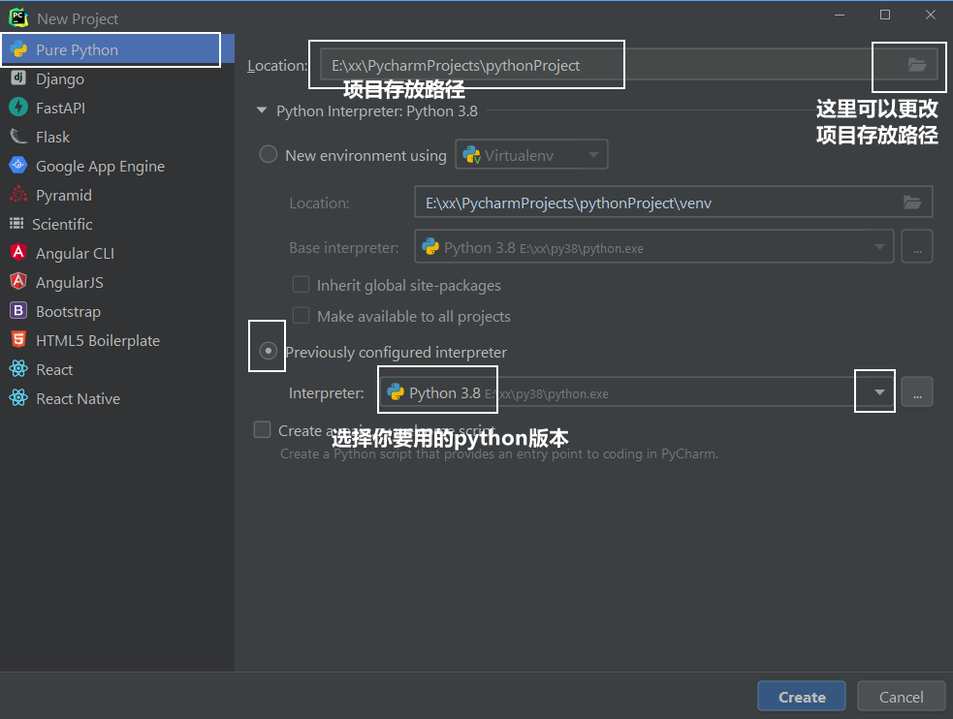Click the Pyramid framework icon
Viewport: 953px width, 719px height.
pos(18,194)
